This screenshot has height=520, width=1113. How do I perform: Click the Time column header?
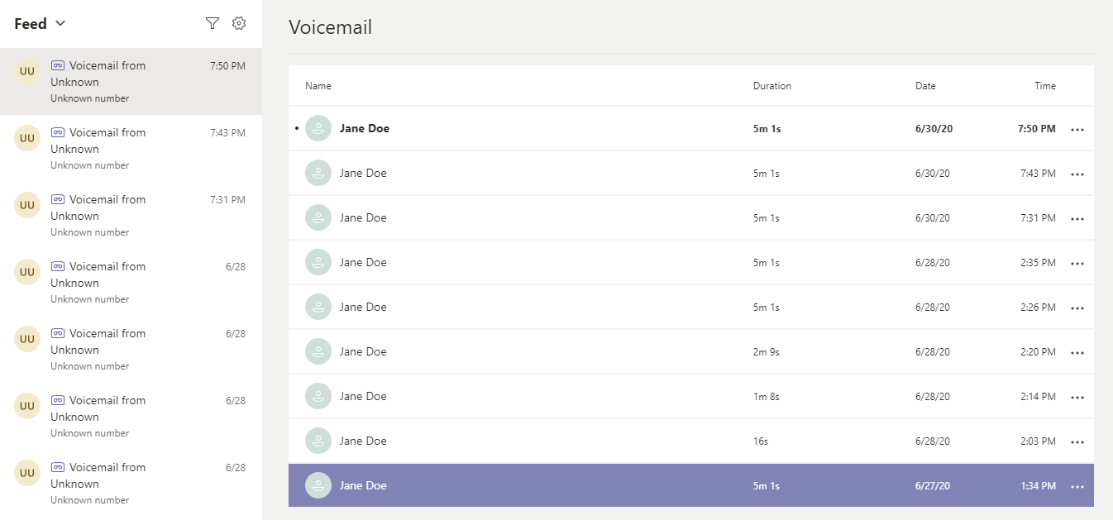coord(1045,86)
